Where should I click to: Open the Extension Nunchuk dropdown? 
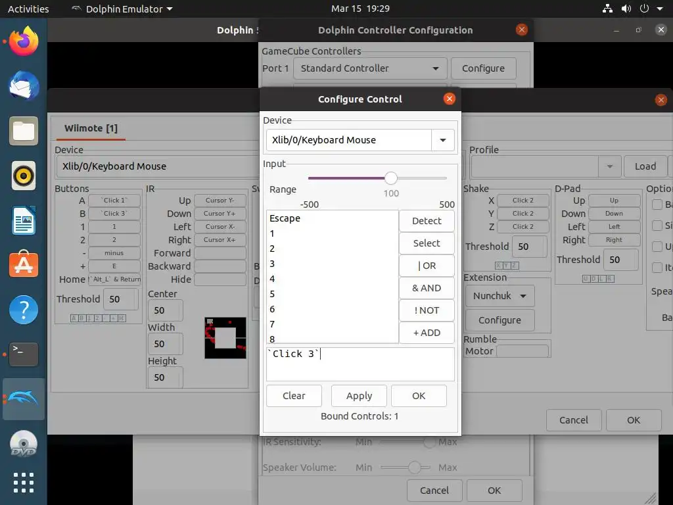tap(500, 296)
